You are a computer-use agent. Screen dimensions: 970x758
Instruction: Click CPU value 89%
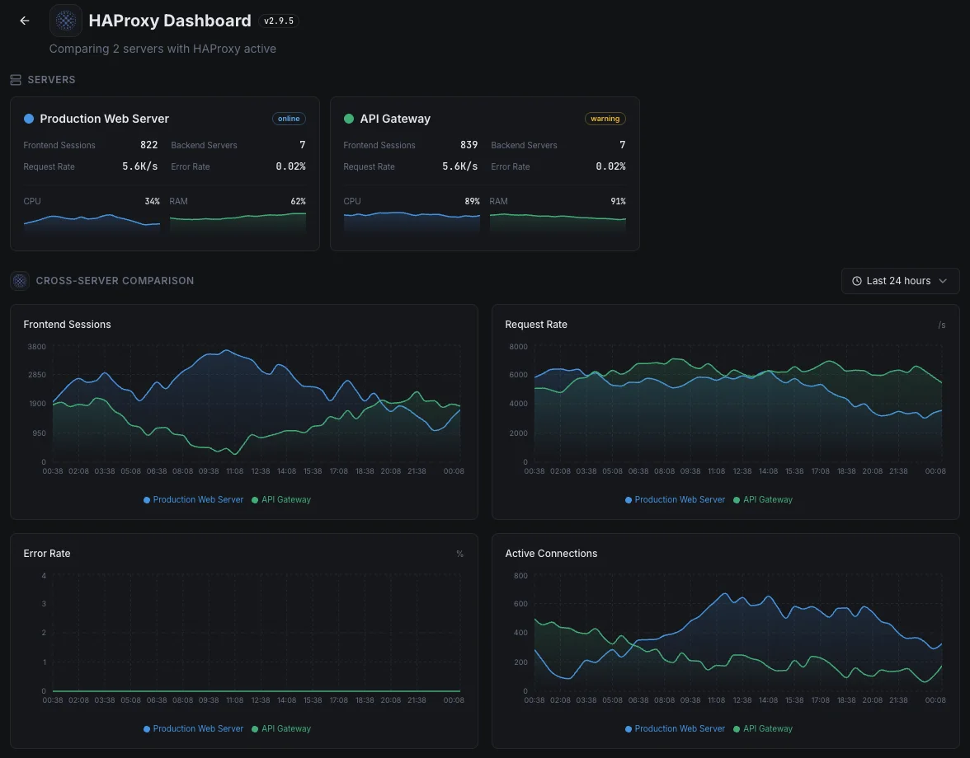coord(472,201)
